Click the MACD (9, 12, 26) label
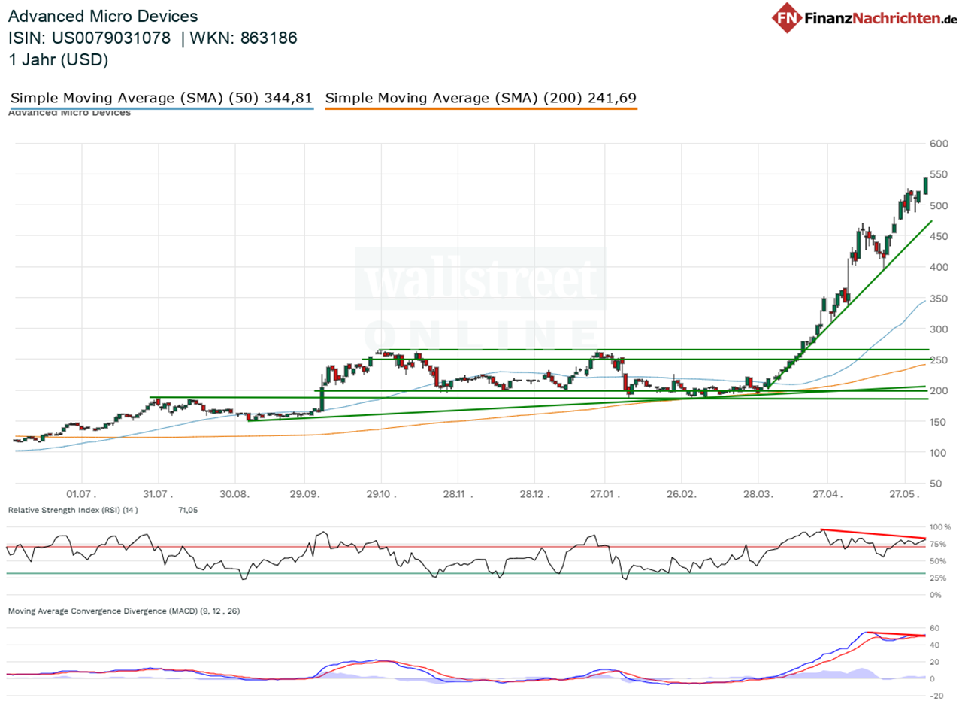Screen dimensions: 962x707 [x=123, y=611]
